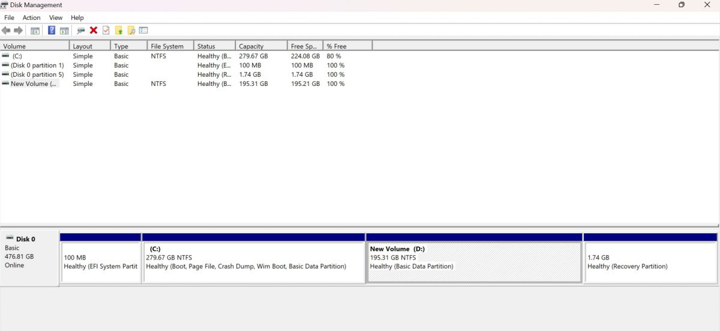Open the View menu
The image size is (720, 331).
click(x=56, y=18)
